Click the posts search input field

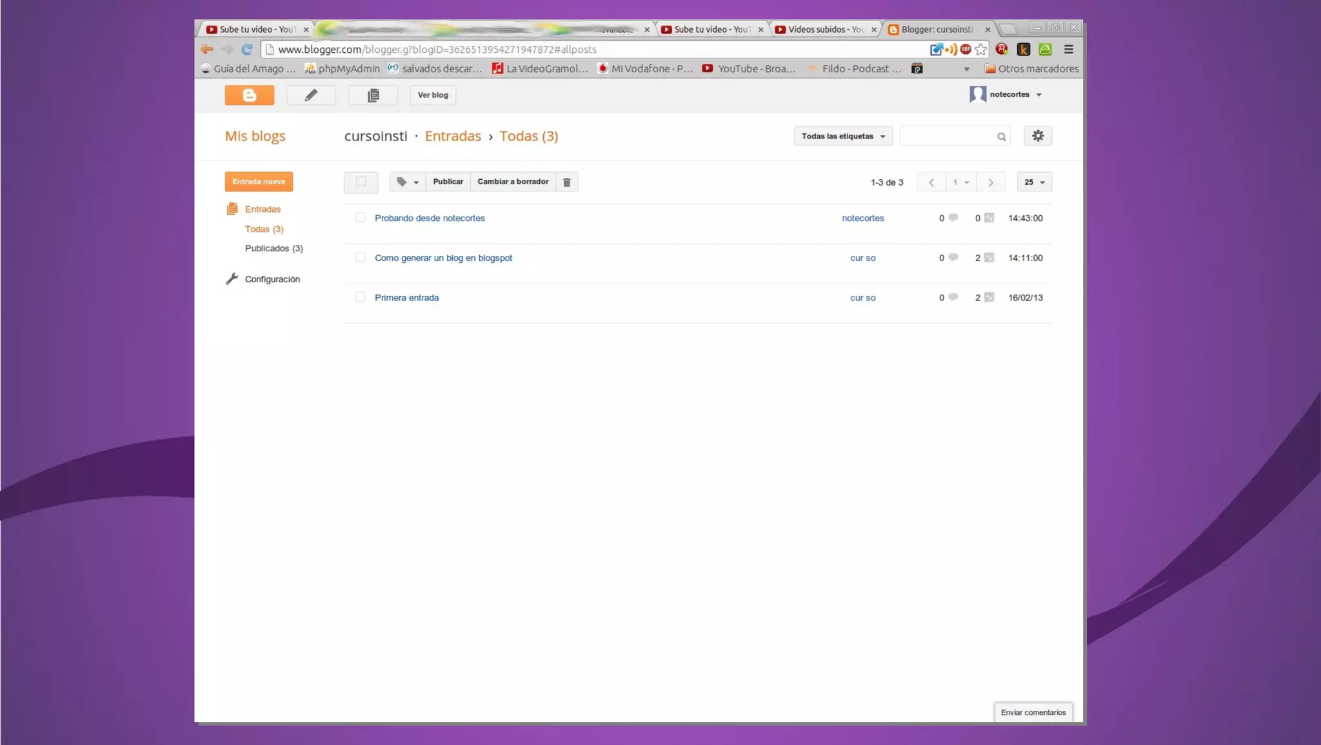(x=947, y=136)
